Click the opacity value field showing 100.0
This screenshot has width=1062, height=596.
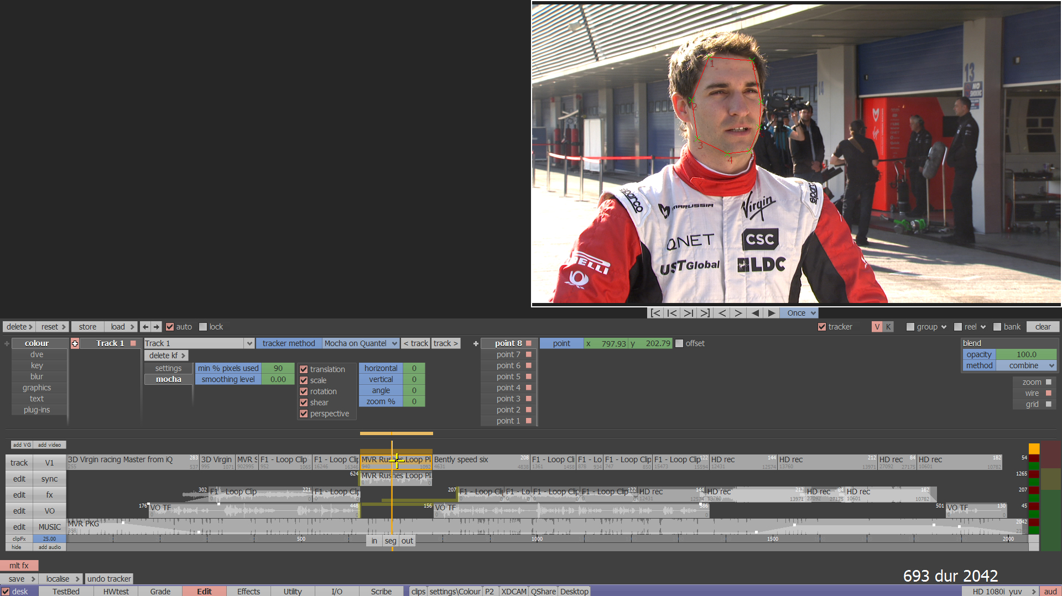(x=1026, y=354)
